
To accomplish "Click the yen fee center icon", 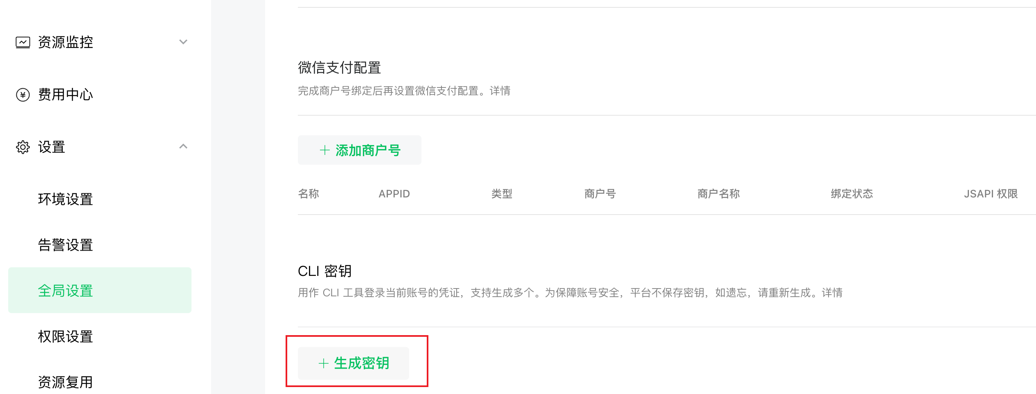I will tap(23, 95).
